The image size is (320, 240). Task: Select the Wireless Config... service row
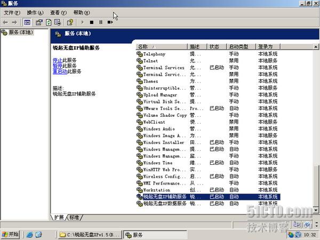point(208,177)
